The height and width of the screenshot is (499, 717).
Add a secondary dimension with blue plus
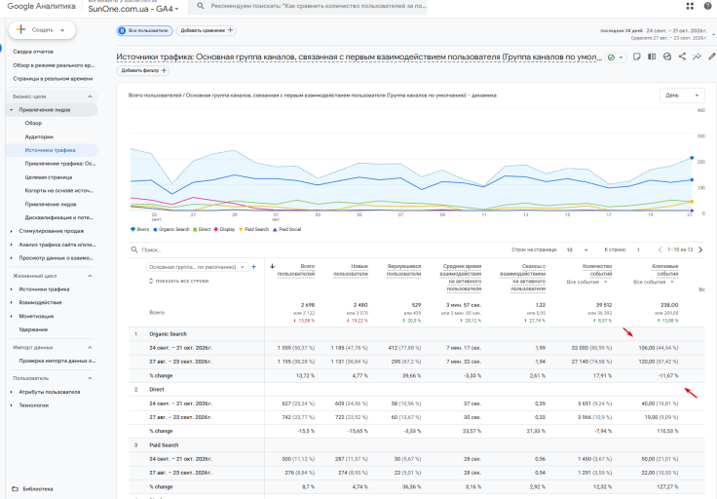(x=254, y=267)
